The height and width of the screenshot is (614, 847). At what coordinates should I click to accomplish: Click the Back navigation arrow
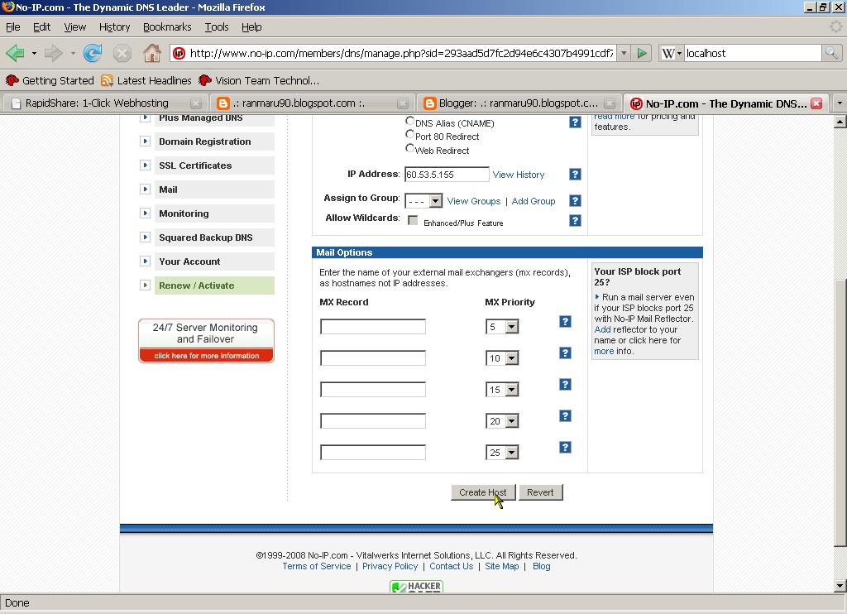click(x=15, y=53)
